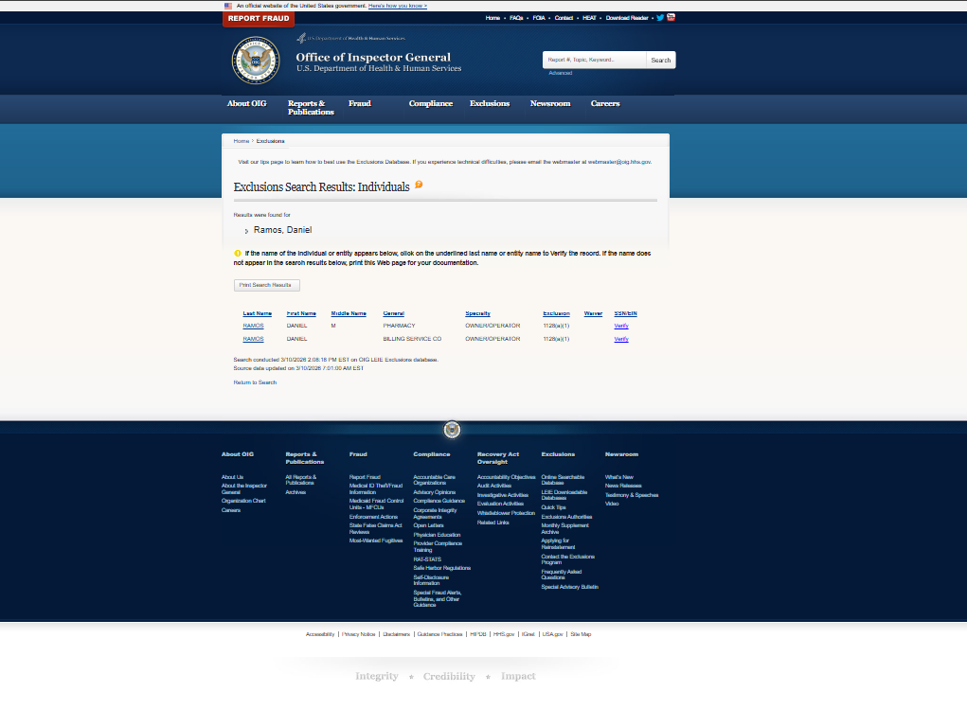This screenshot has width=967, height=709.
Task: Click inside the search keyword field
Action: [x=592, y=59]
